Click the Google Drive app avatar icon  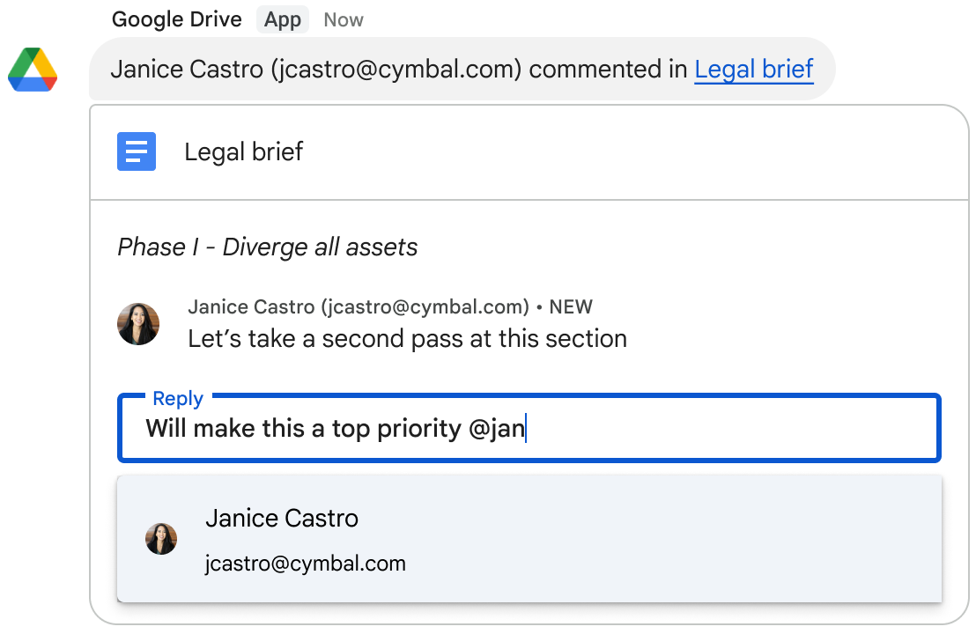point(33,70)
